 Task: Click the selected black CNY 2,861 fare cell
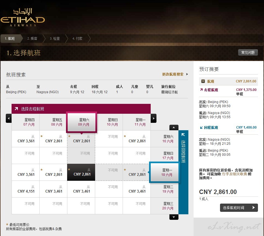pos(81,172)
